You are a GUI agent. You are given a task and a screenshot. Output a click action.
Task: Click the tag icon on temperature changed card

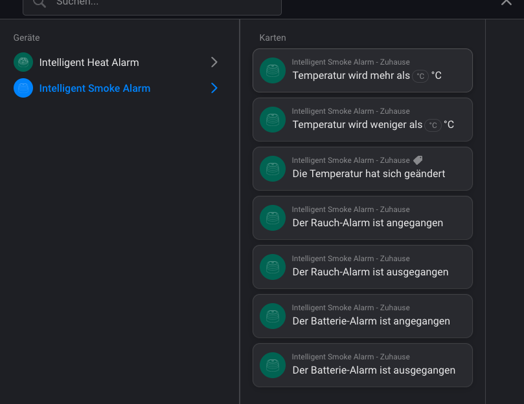click(x=418, y=160)
